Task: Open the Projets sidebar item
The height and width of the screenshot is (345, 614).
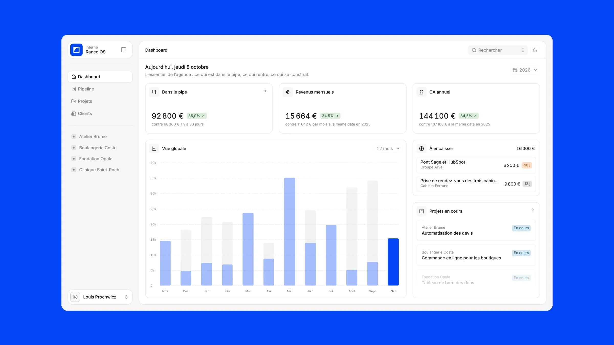Action: point(100,101)
